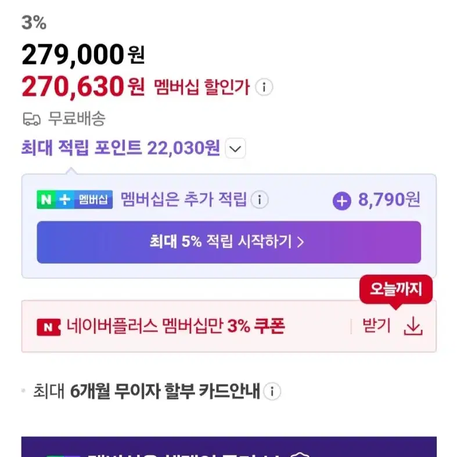Click the 최대 적립 포인트 22,030원 label
Viewport: 457px width, 457px height.
(121, 147)
